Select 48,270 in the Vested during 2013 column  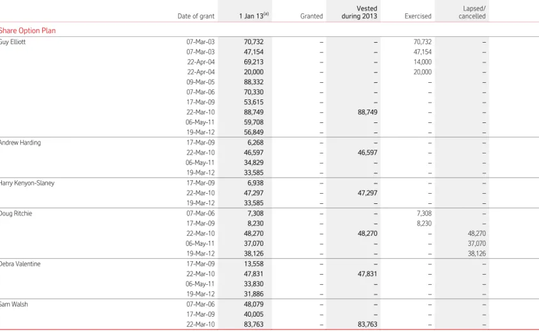(367, 233)
